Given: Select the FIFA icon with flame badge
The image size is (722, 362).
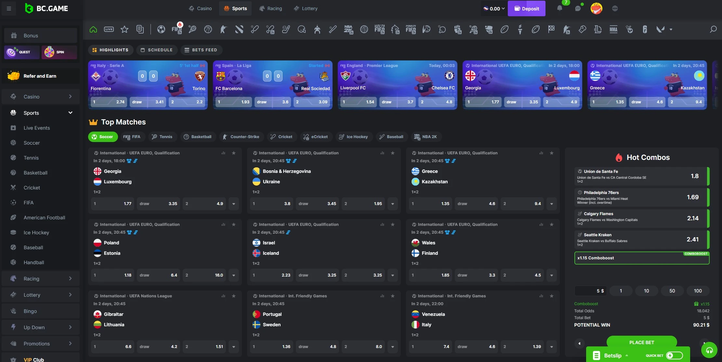Looking at the screenshot, I should coord(177,29).
